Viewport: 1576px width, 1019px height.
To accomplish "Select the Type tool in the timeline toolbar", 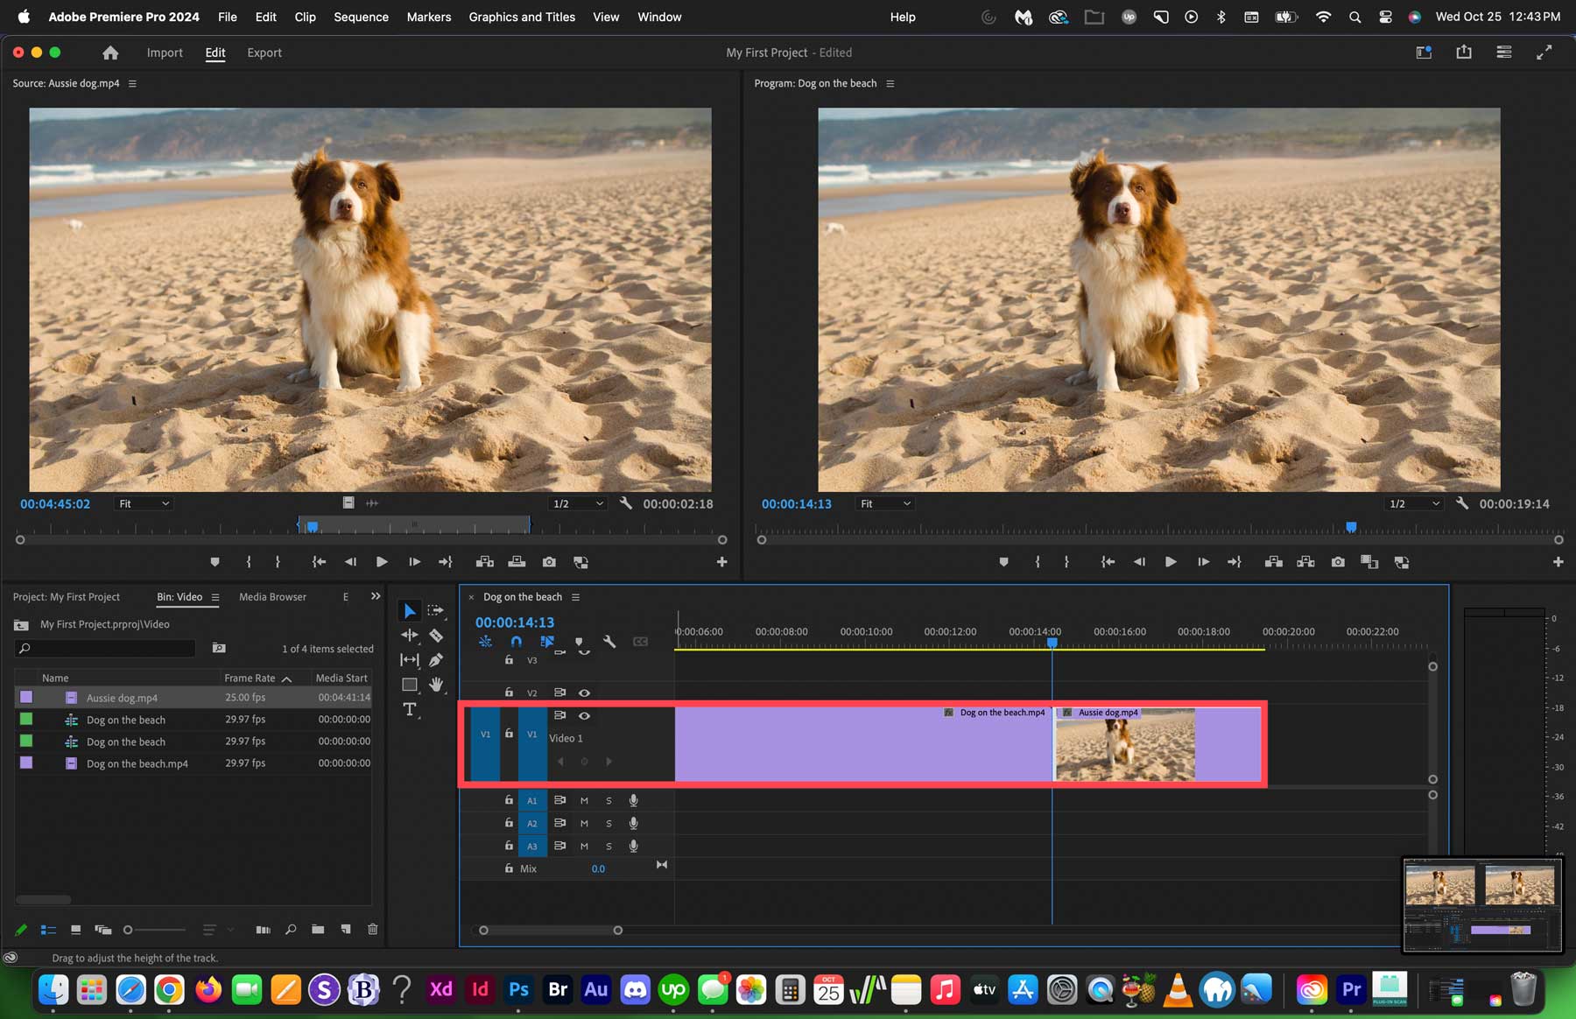I will pos(409,709).
